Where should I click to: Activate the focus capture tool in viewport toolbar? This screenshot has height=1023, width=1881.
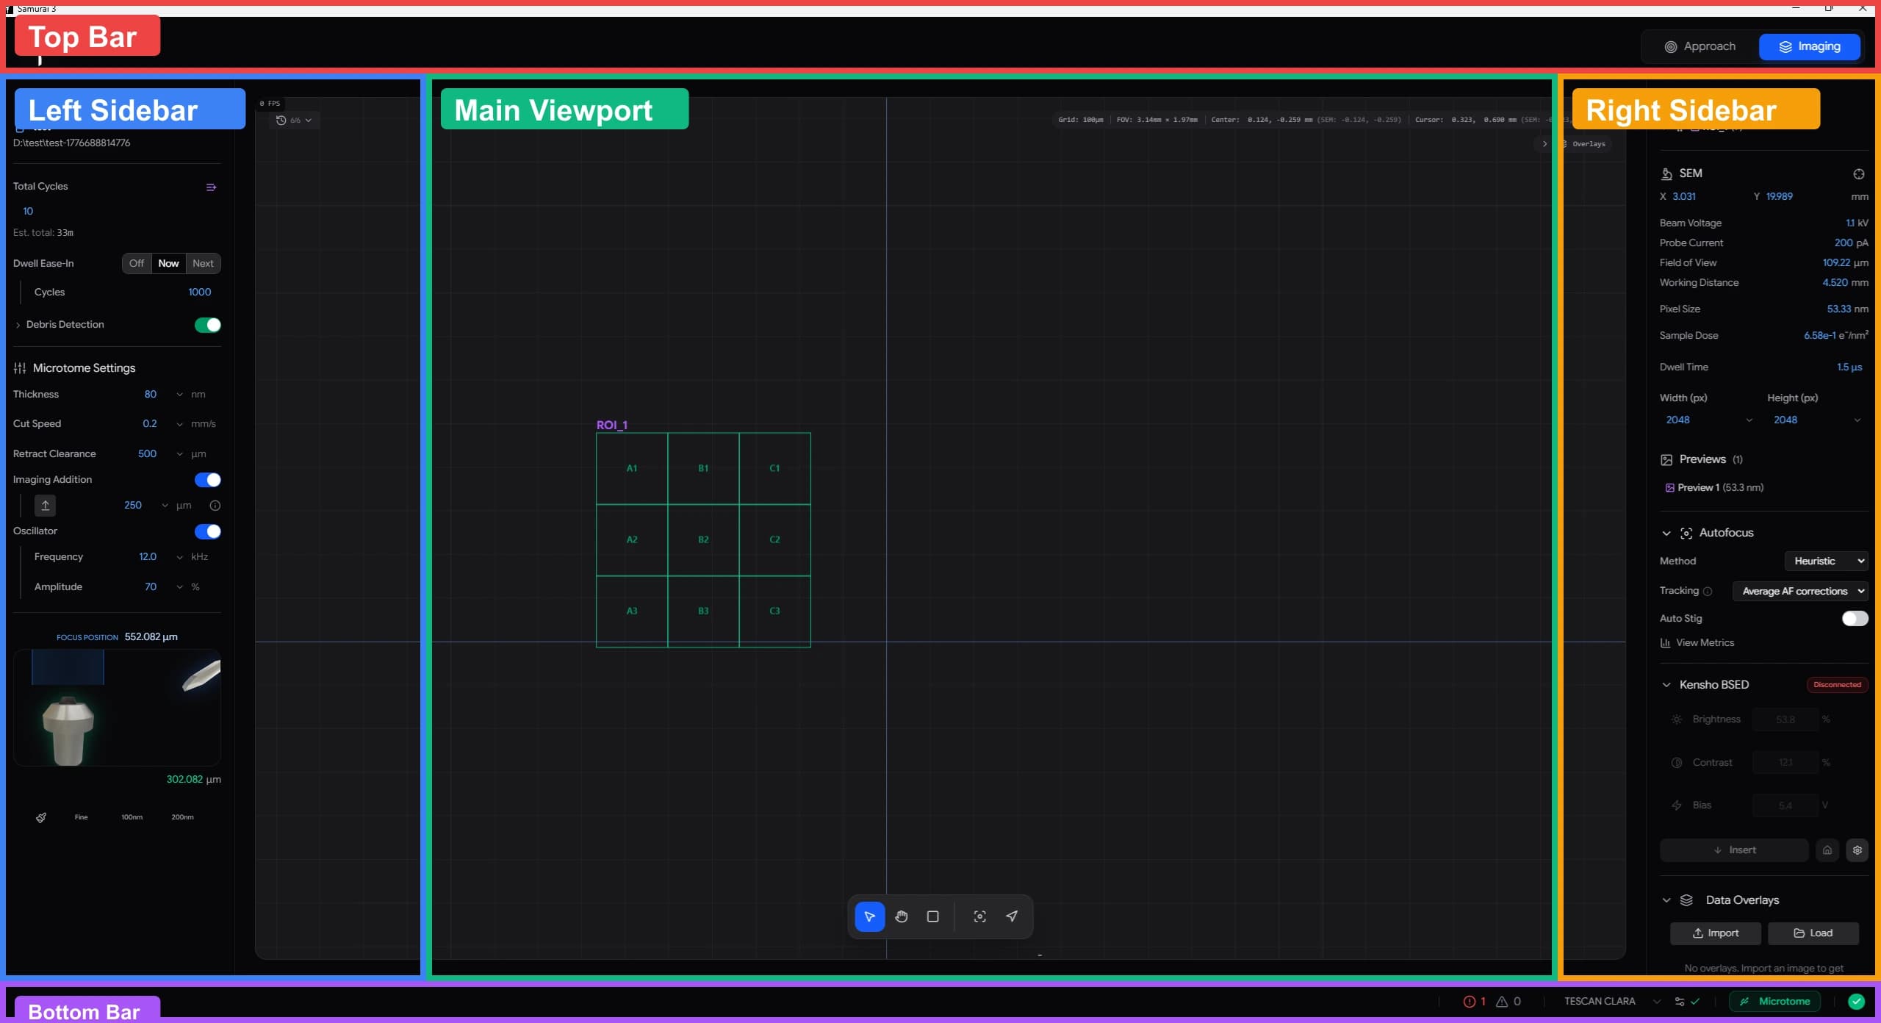coord(979,916)
